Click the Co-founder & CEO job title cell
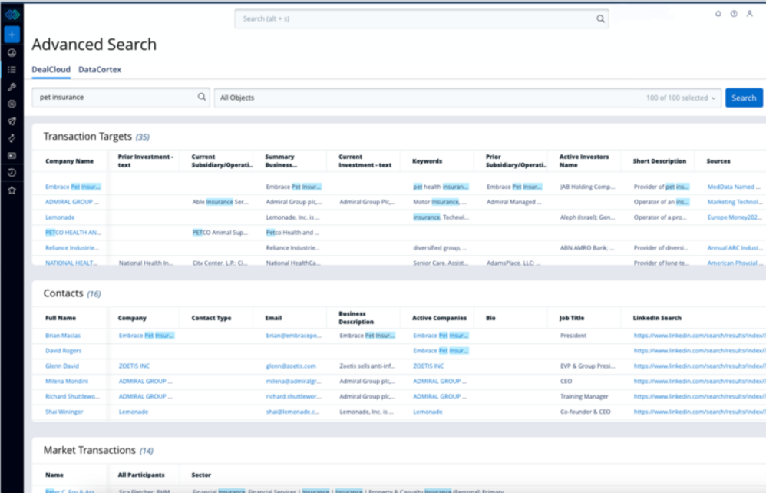 click(586, 412)
